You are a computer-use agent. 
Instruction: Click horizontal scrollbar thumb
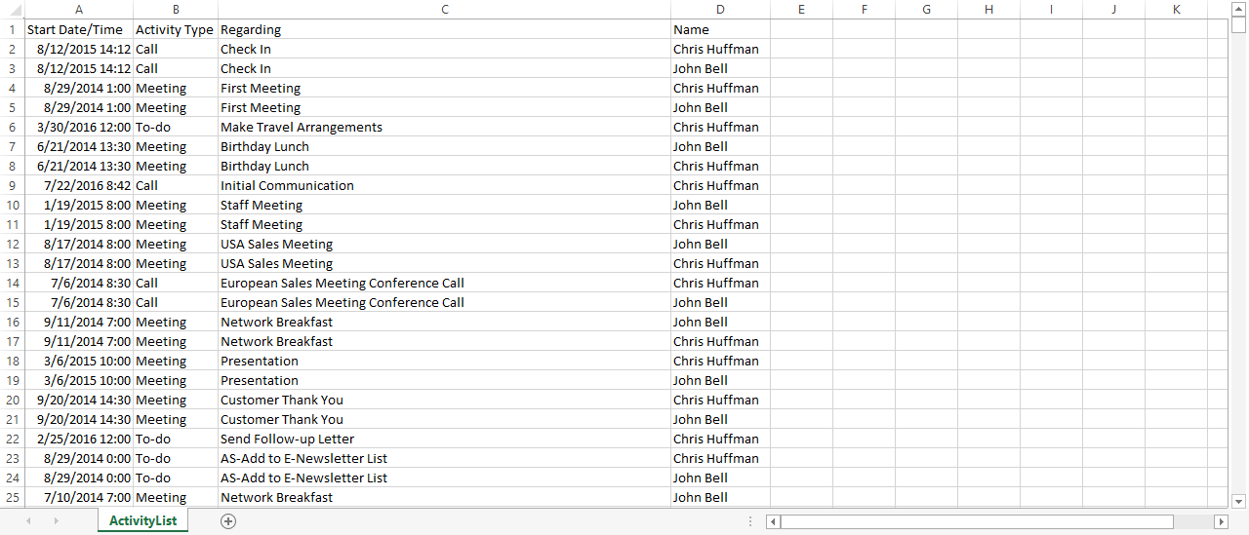(x=977, y=521)
